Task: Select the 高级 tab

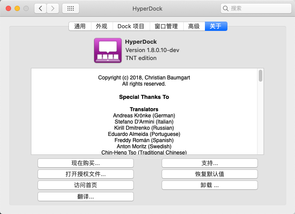Action: (x=194, y=26)
